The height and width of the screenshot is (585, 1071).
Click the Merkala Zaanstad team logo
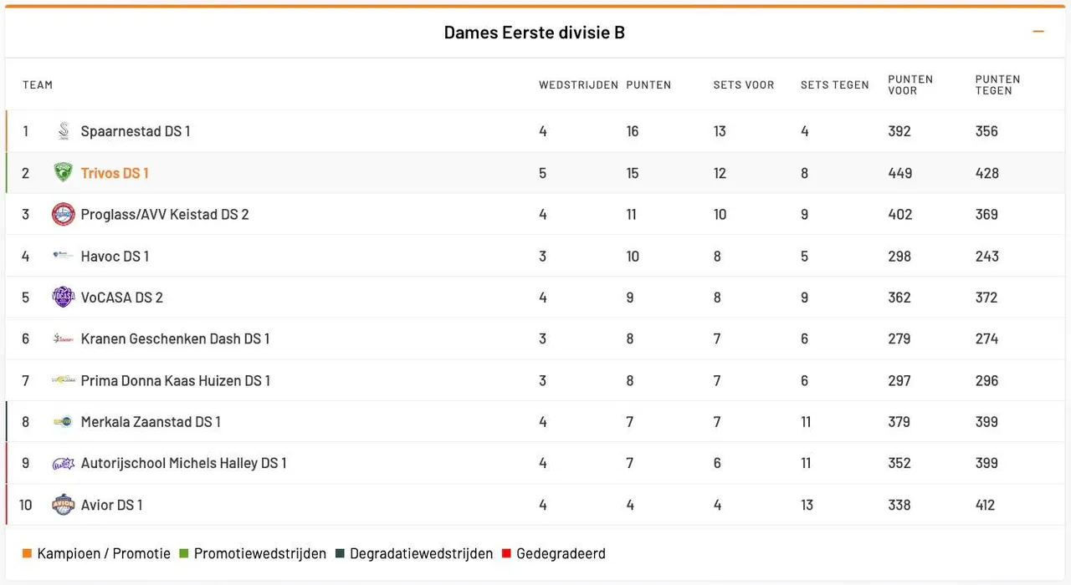click(64, 422)
